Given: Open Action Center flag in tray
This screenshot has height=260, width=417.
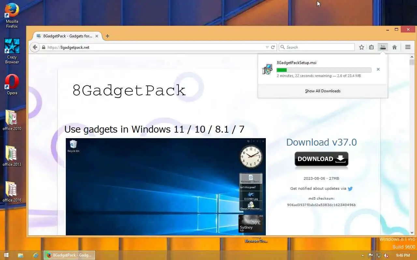Looking at the screenshot, I should click(x=370, y=255).
